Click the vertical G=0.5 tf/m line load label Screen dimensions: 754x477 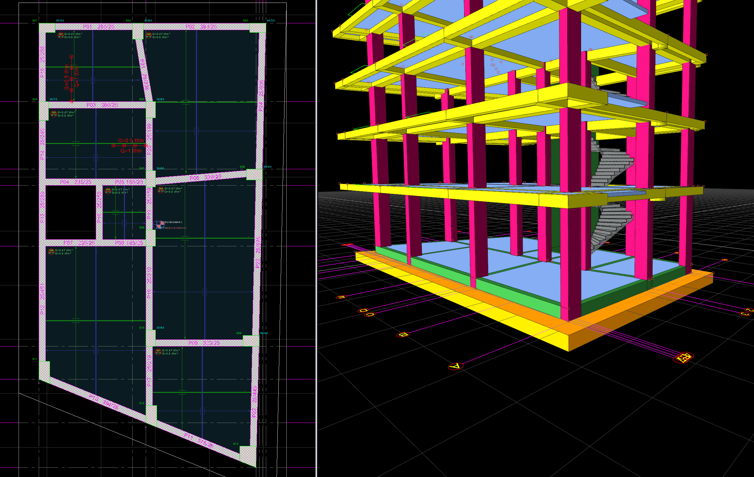click(67, 77)
